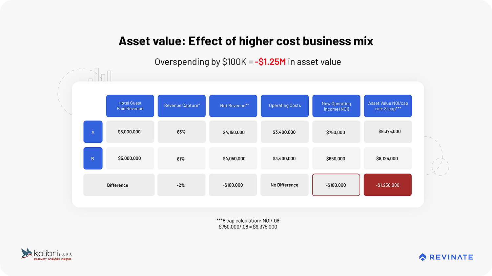Select the Hotel Guest Paid Revenue header
This screenshot has width=492, height=276.
[130, 106]
